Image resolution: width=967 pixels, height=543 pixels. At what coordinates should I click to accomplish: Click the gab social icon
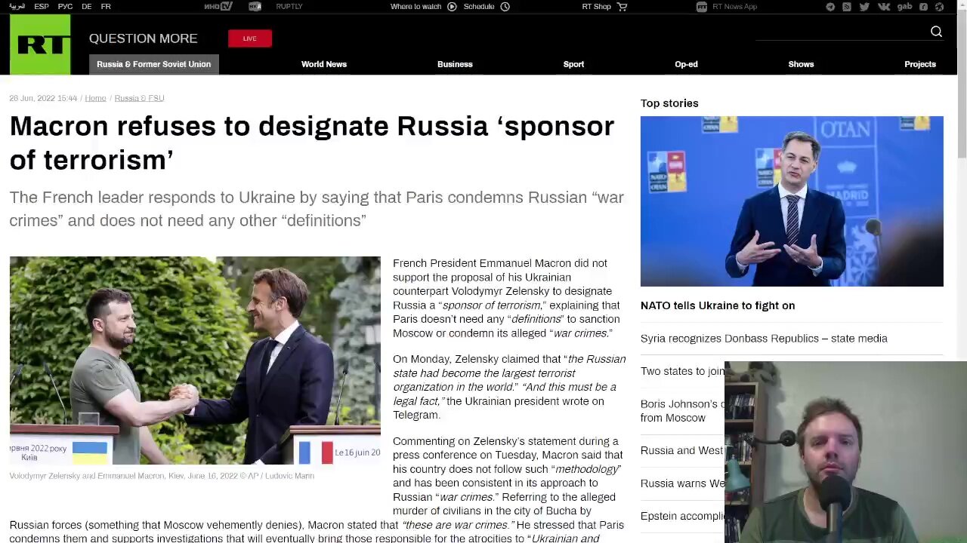coord(904,7)
